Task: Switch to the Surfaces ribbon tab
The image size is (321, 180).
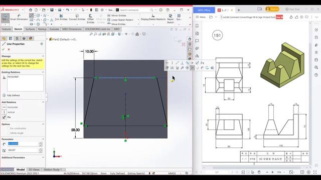Action: click(x=30, y=29)
